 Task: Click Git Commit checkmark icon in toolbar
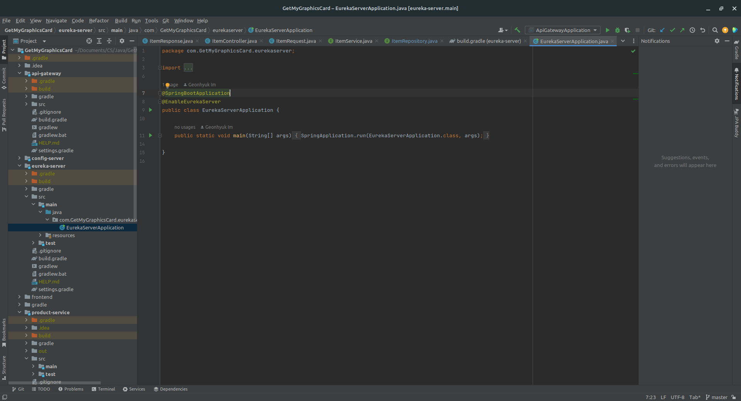[x=672, y=30]
